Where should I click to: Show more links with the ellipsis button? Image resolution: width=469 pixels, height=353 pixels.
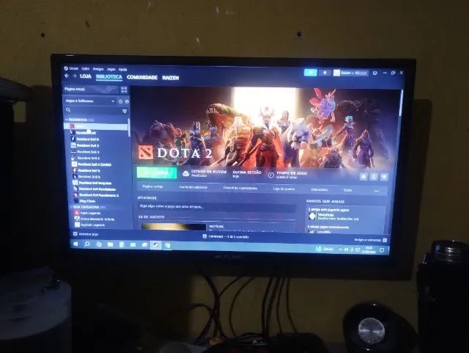point(377,191)
